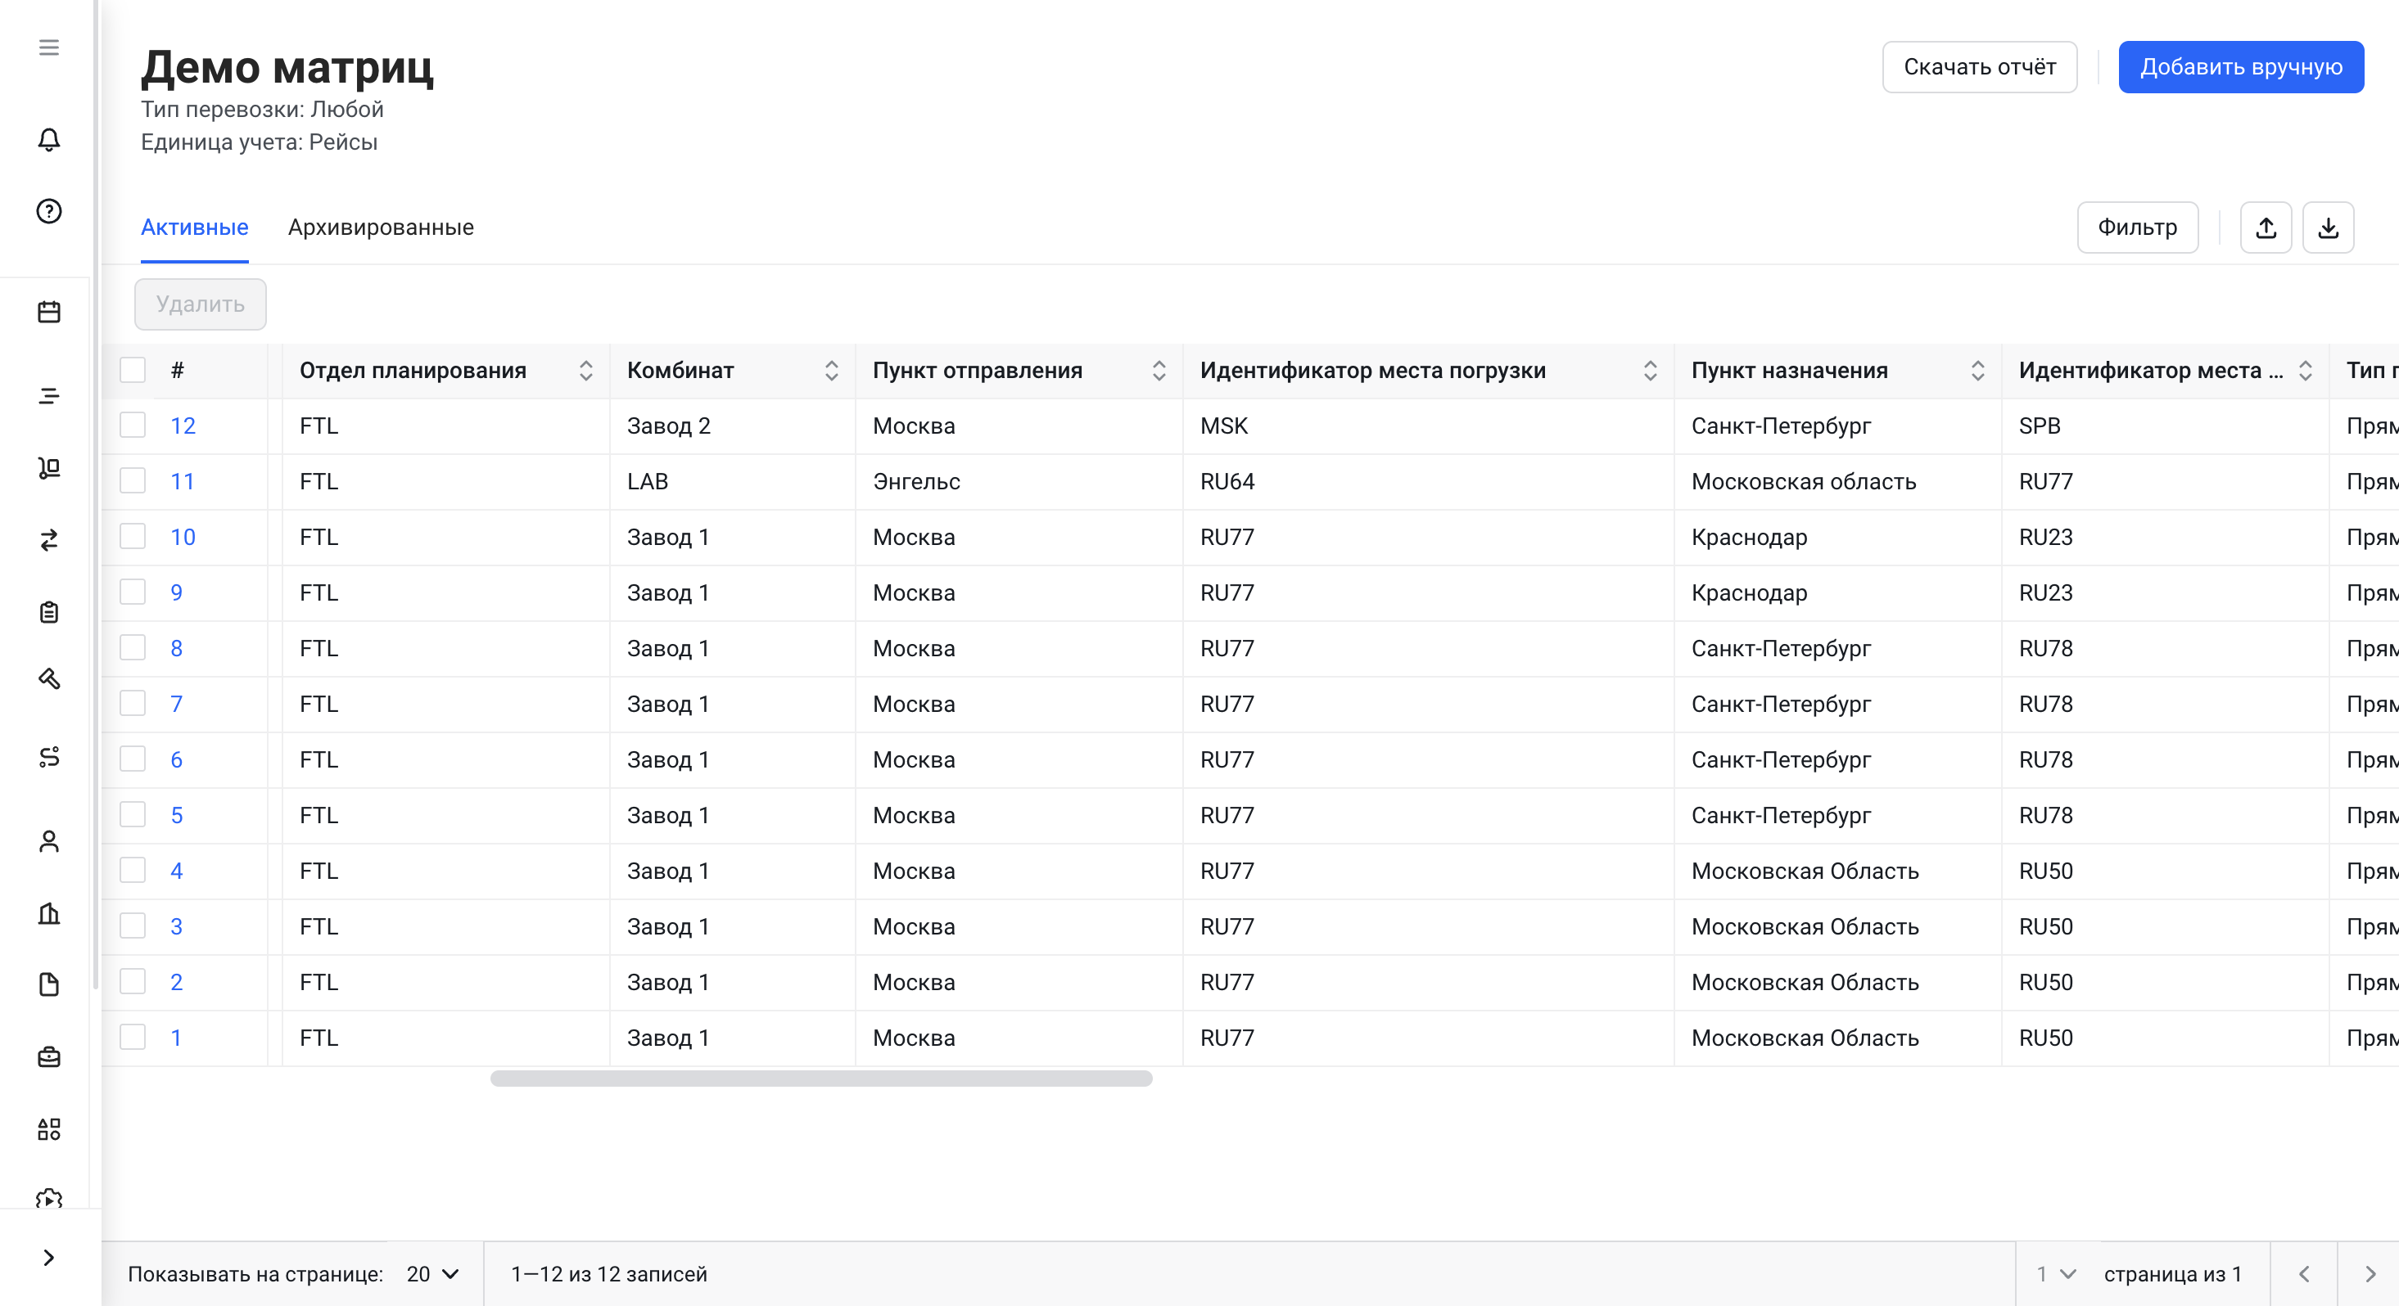This screenshot has height=1306, width=2399.
Task: Select the Активные tab
Action: pyautogui.click(x=194, y=228)
